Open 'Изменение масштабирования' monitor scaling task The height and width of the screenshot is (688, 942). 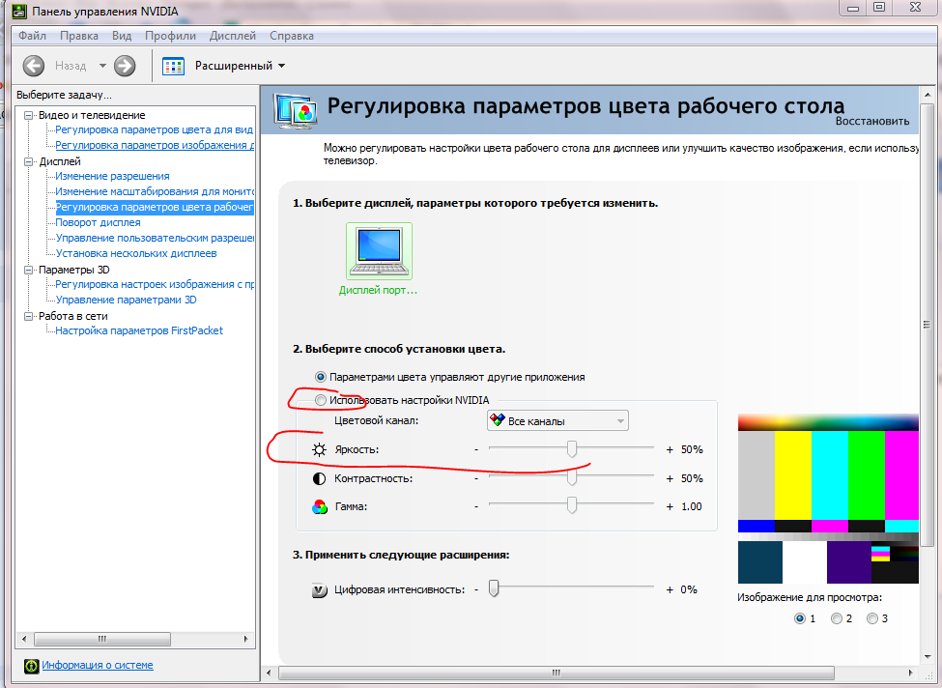[155, 191]
